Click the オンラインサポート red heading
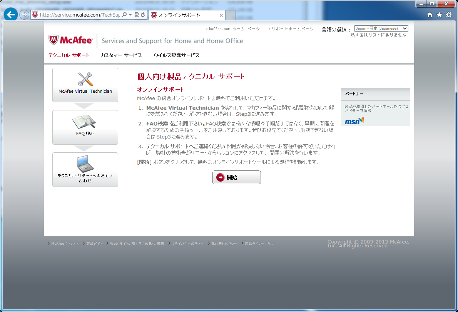 pos(160,89)
